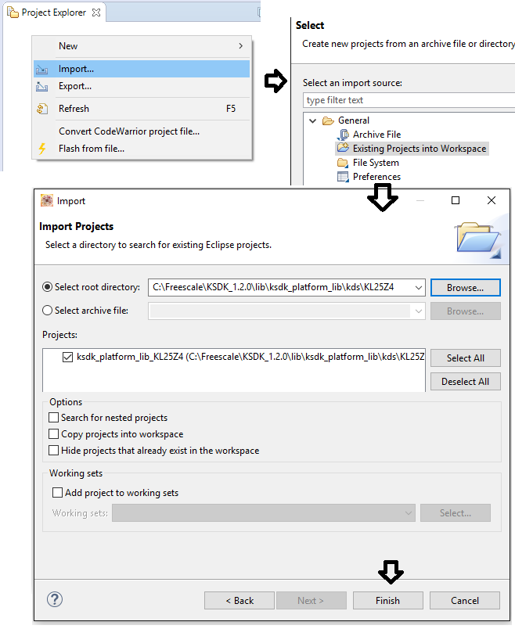The height and width of the screenshot is (629, 515).
Task: Enable Search for nested projects
Action: (x=54, y=418)
